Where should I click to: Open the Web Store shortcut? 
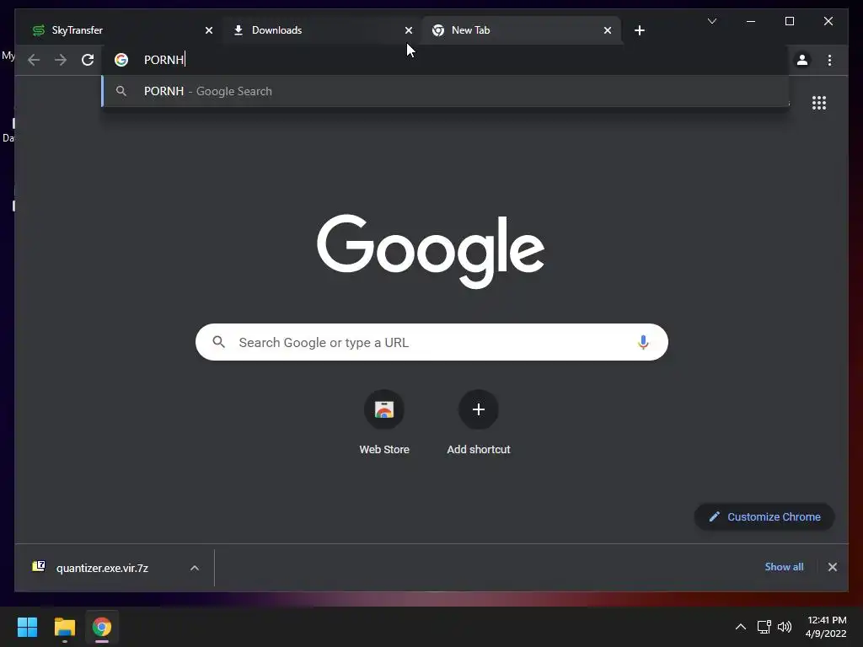click(x=384, y=409)
